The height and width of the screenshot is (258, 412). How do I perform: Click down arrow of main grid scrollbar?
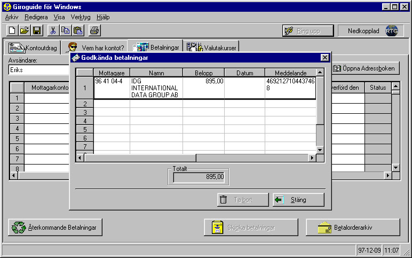click(x=395, y=168)
